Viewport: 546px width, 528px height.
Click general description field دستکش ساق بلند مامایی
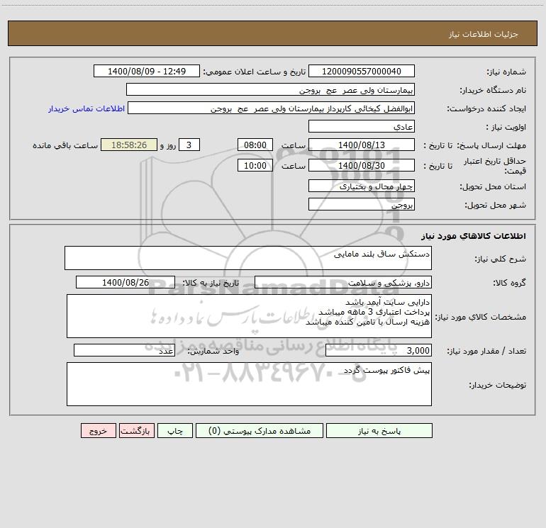click(248, 258)
